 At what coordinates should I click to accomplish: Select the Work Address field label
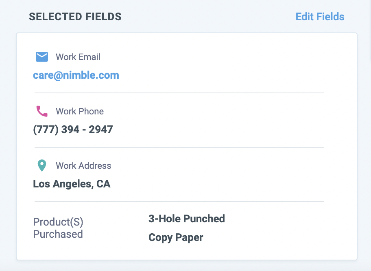coord(83,166)
